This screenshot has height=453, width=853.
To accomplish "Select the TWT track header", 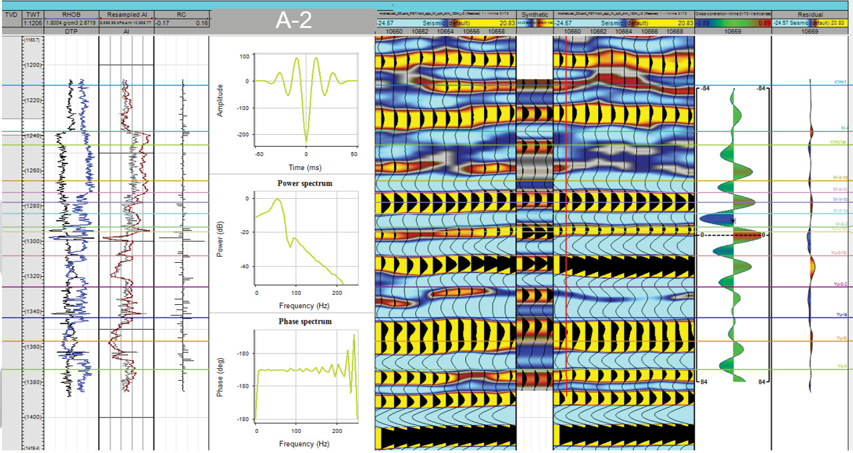I will coord(33,14).
